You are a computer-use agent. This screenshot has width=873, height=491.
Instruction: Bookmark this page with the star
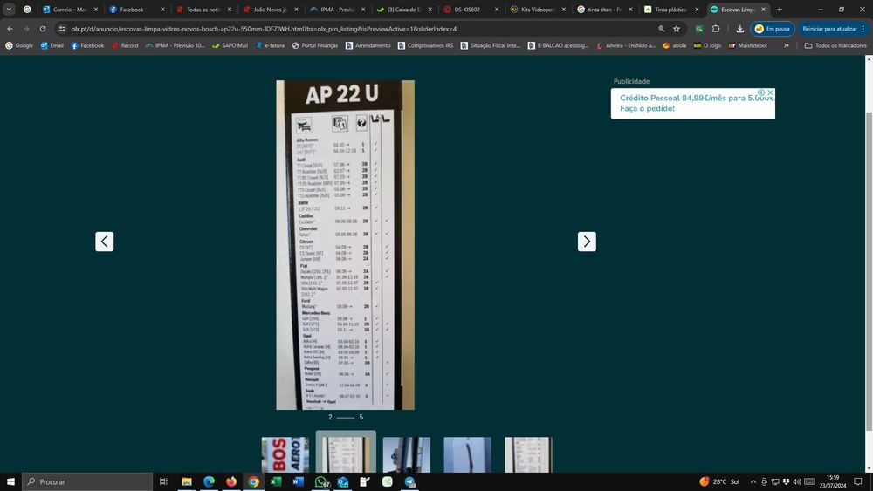(x=677, y=29)
